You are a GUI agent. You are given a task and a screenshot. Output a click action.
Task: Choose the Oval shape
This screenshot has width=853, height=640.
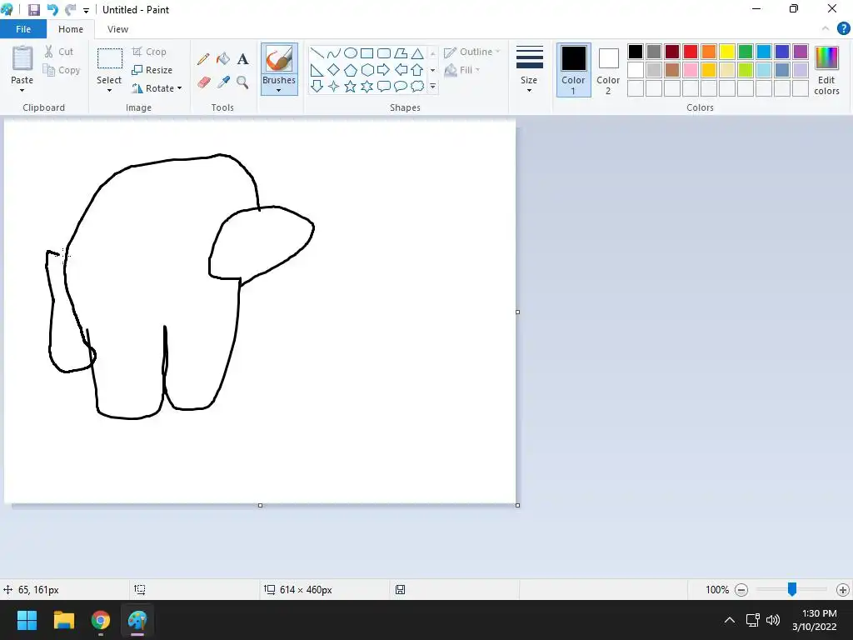(x=351, y=52)
